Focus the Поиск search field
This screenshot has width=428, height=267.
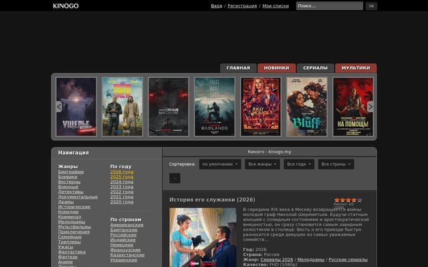pyautogui.click(x=330, y=6)
